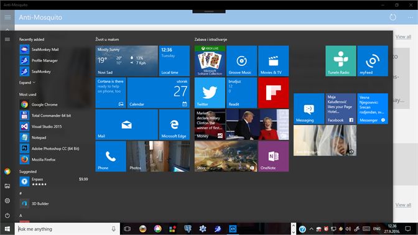Launch Microsoft Solitaire Collection tile
Screen dimensions: 418x235
(x=210, y=61)
